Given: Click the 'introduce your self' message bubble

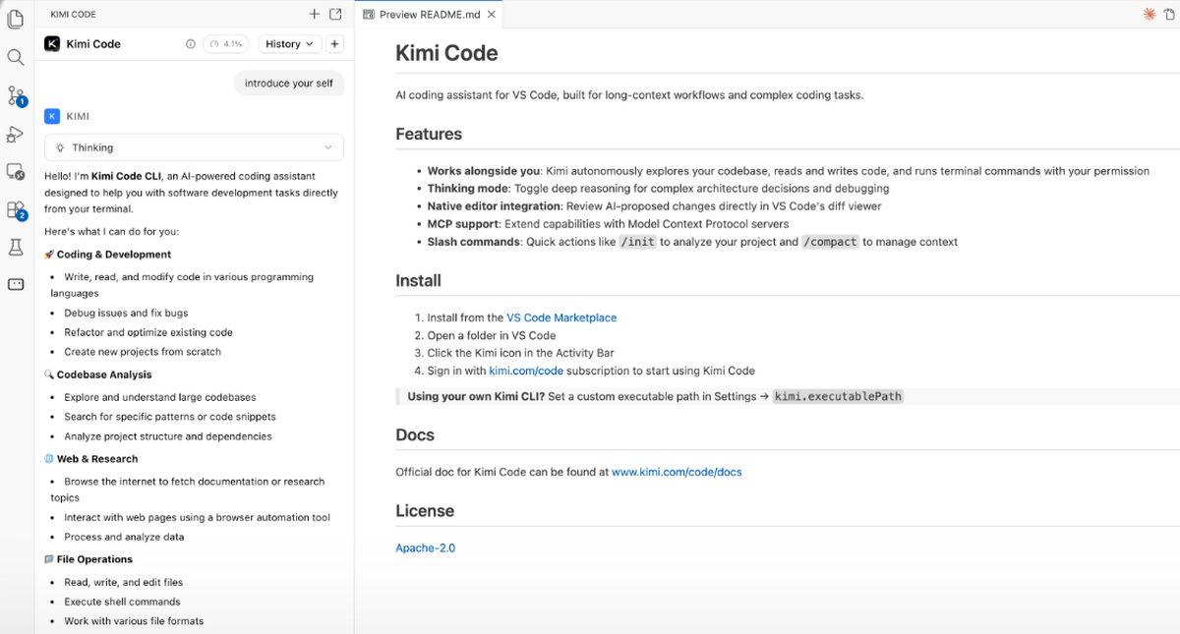Looking at the screenshot, I should click(x=289, y=84).
